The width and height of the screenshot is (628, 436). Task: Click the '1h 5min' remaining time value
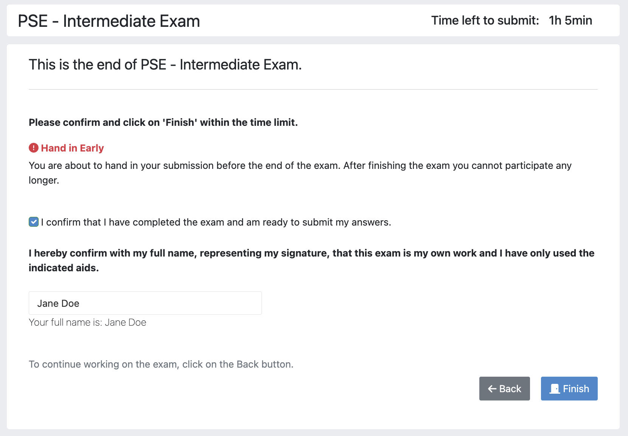point(570,20)
